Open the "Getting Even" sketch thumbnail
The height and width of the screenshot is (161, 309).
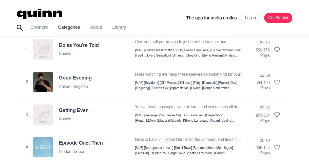43,115
